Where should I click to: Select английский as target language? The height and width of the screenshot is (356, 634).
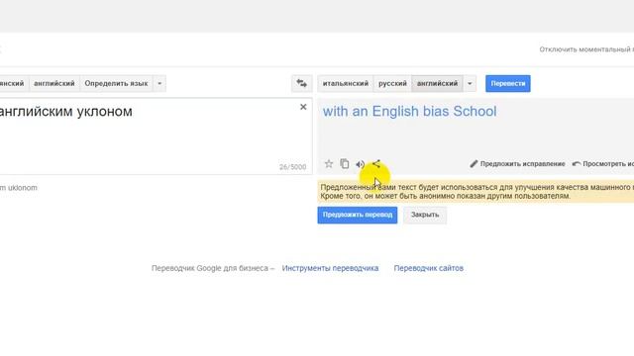[x=437, y=83]
